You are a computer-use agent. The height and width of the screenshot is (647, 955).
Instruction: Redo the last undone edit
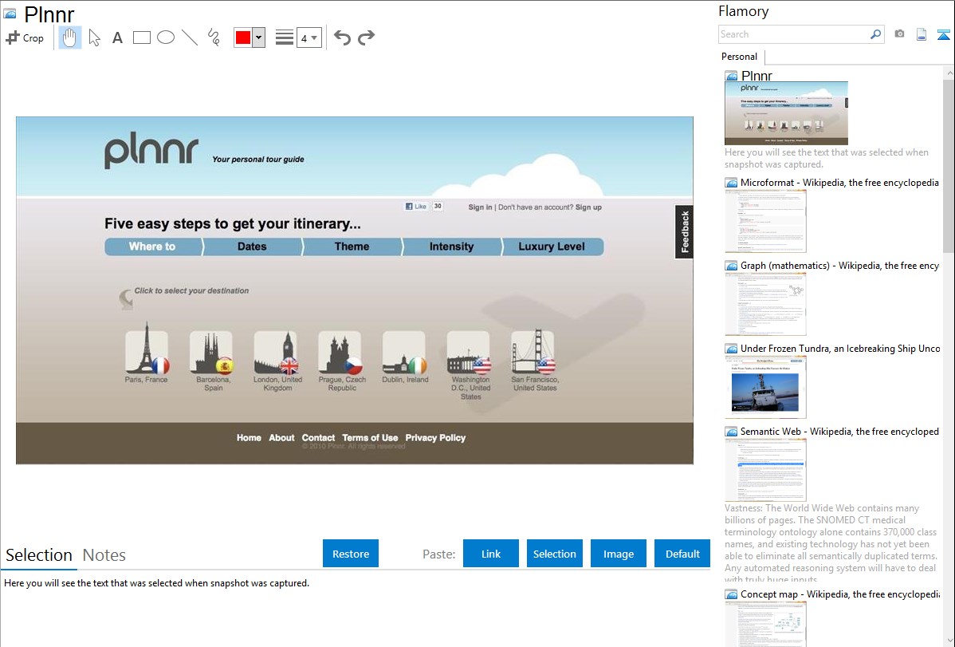366,37
